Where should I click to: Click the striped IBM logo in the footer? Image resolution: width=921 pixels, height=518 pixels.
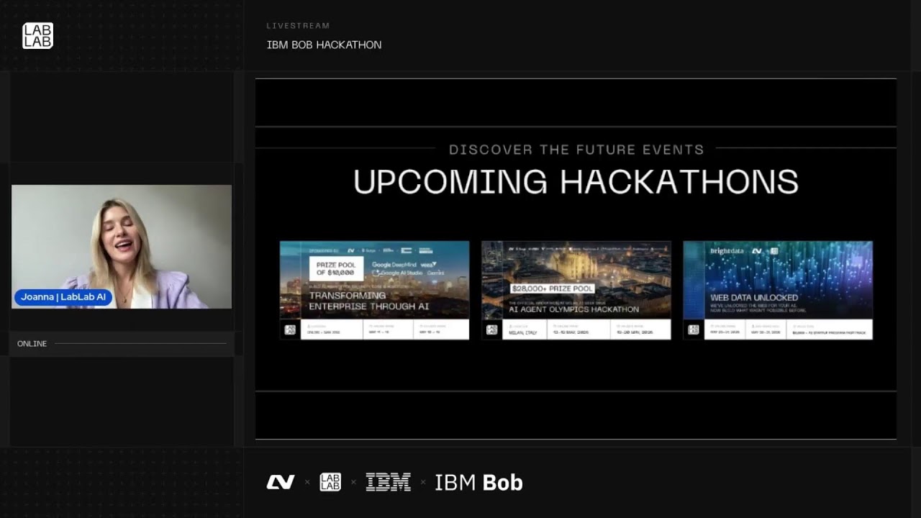point(388,482)
